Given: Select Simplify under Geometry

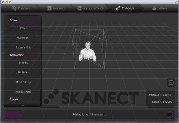Looking at the screenshot, I should (23, 63).
